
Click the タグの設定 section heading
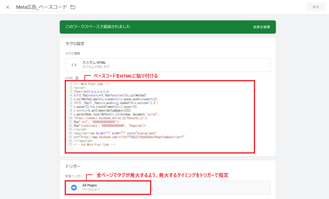[x=75, y=43]
